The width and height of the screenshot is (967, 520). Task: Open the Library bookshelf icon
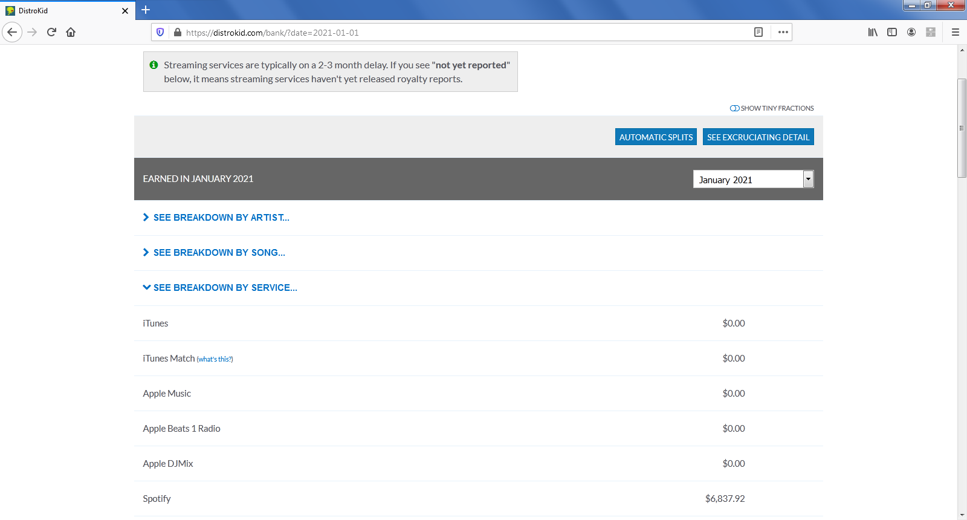pyautogui.click(x=873, y=32)
